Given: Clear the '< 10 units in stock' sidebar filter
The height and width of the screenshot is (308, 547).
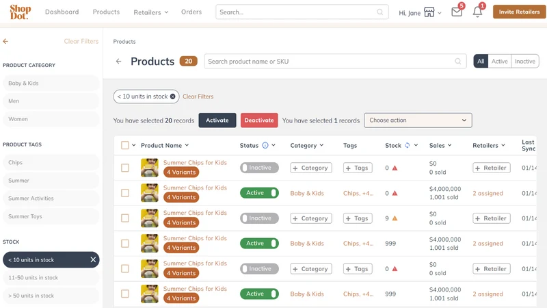Looking at the screenshot, I should pos(93,259).
